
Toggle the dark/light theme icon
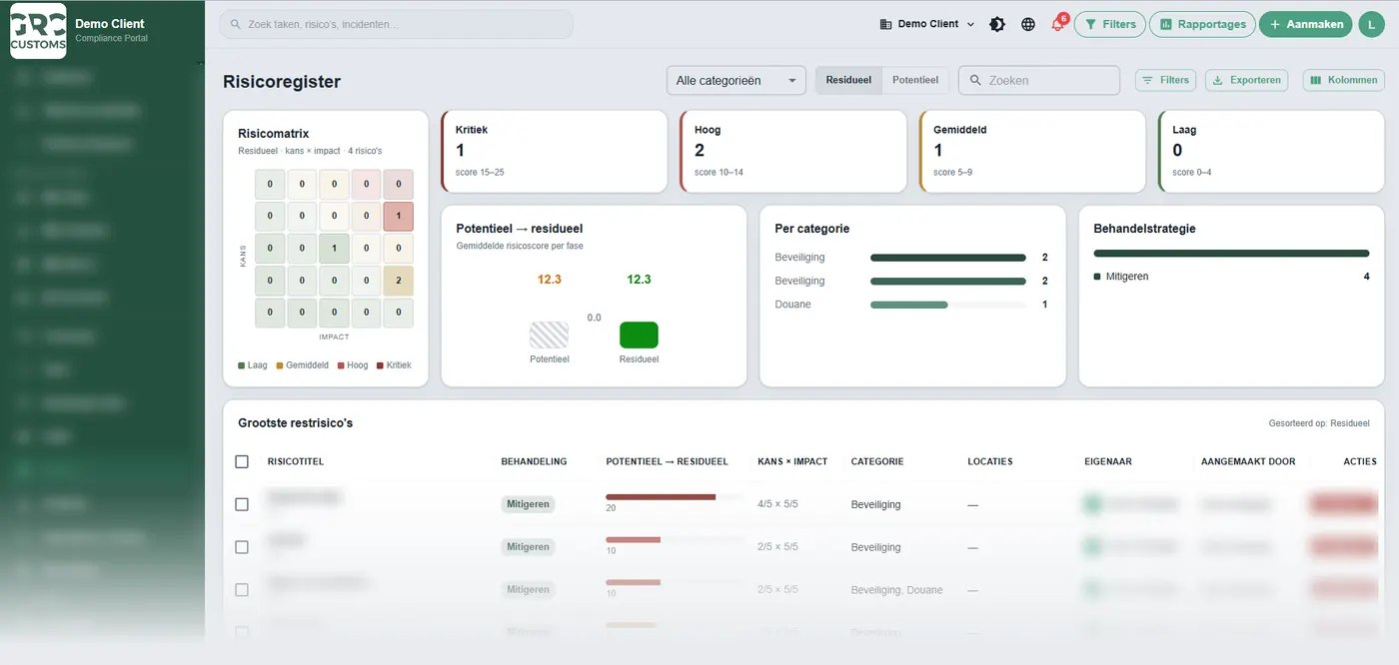[x=996, y=24]
